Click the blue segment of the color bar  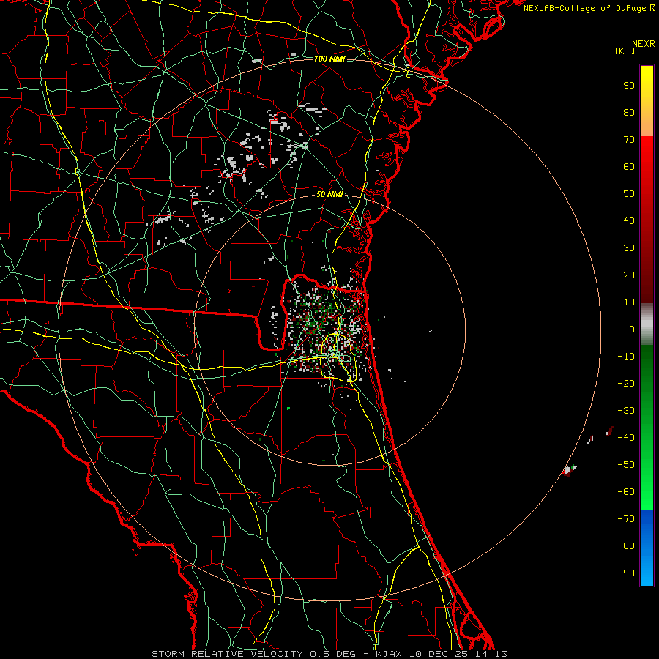coord(647,548)
